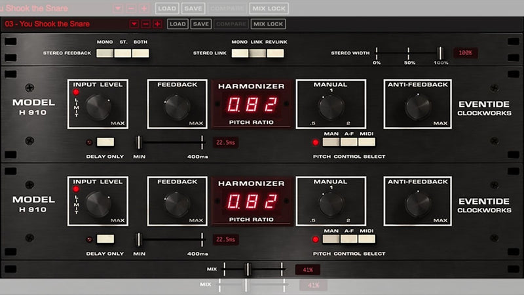Click the red plus button for the next preset
Viewport: 524px width, 295px height.
coord(157,24)
